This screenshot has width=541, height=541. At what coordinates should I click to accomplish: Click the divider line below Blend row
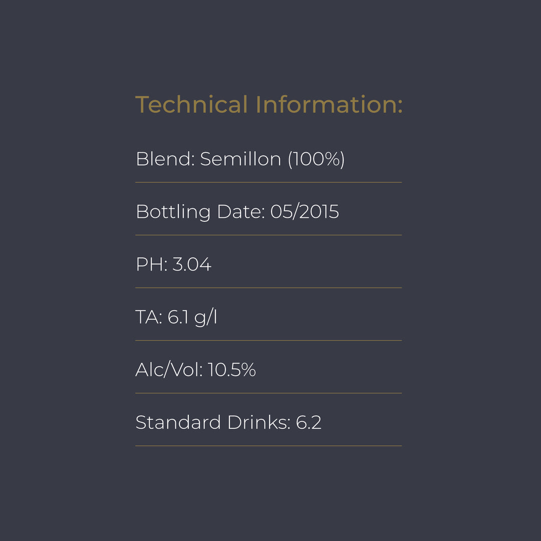(268, 182)
